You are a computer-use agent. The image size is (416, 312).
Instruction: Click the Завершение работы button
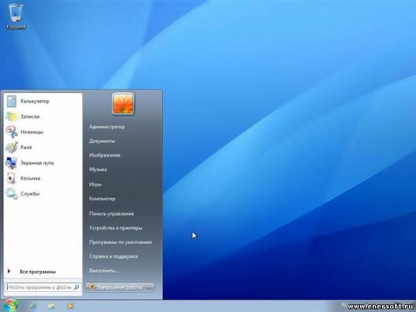pyautogui.click(x=116, y=287)
